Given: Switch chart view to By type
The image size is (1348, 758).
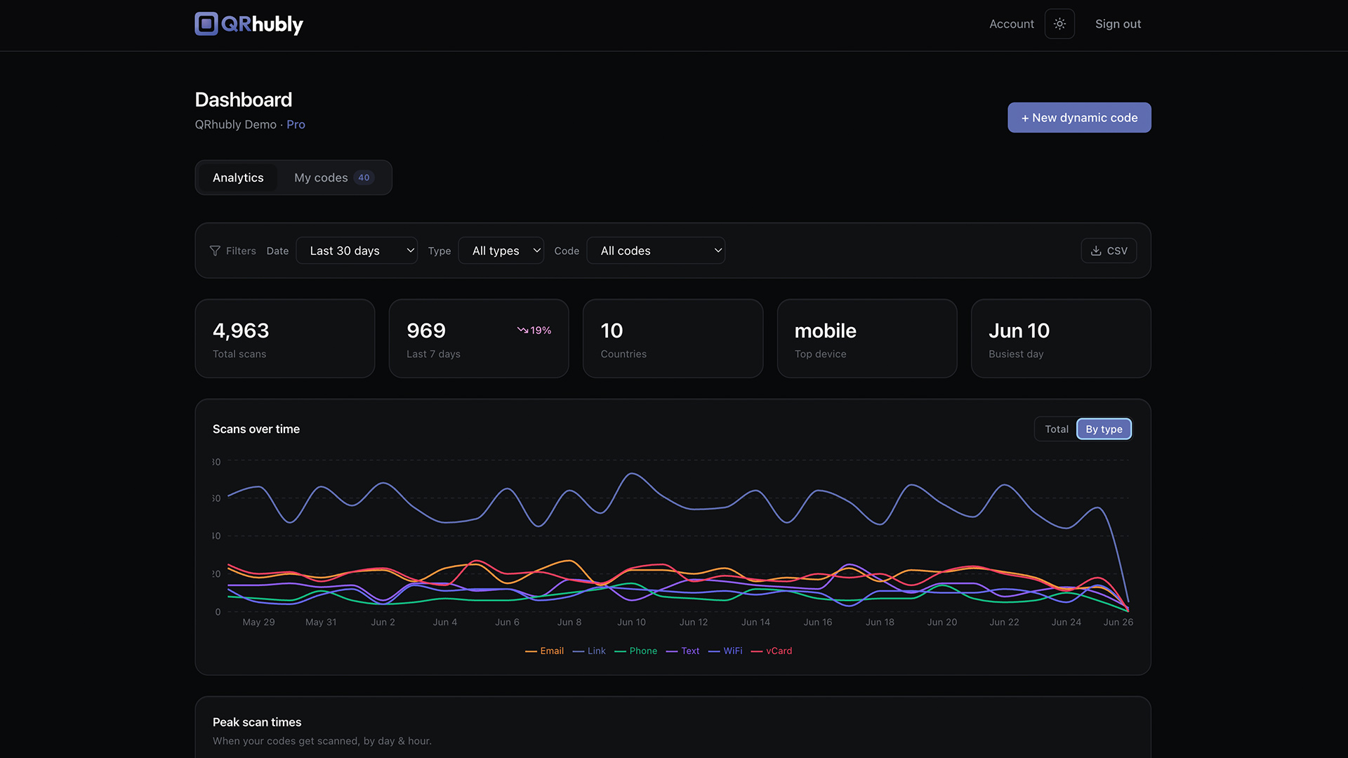Looking at the screenshot, I should (1104, 429).
